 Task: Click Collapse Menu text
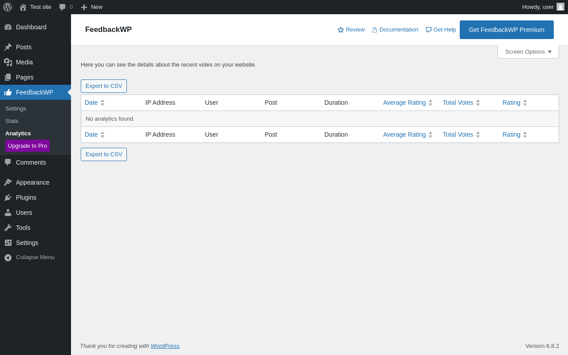[35, 257]
